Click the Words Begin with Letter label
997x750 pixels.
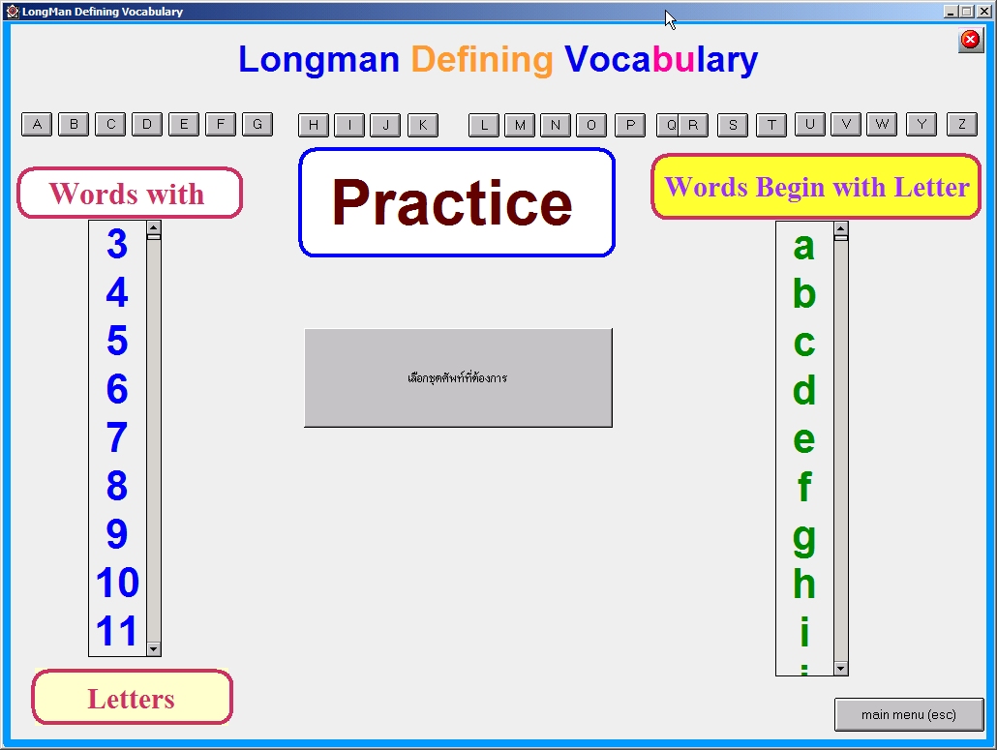tap(815, 187)
